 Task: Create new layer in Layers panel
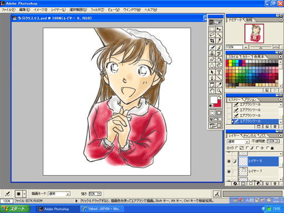[267, 184]
